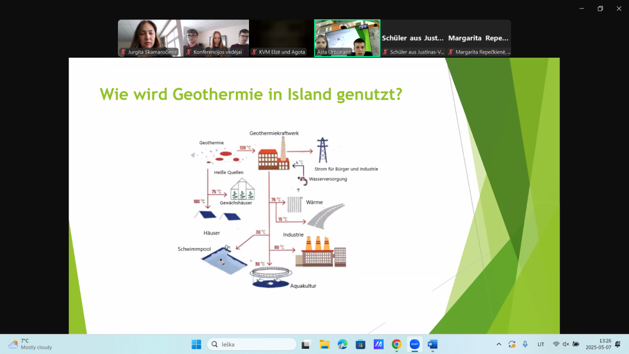Open the weather widget showing 7°C

[30, 344]
